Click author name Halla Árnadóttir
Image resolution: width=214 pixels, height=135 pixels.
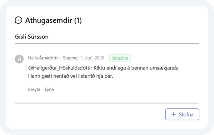[x=44, y=58]
